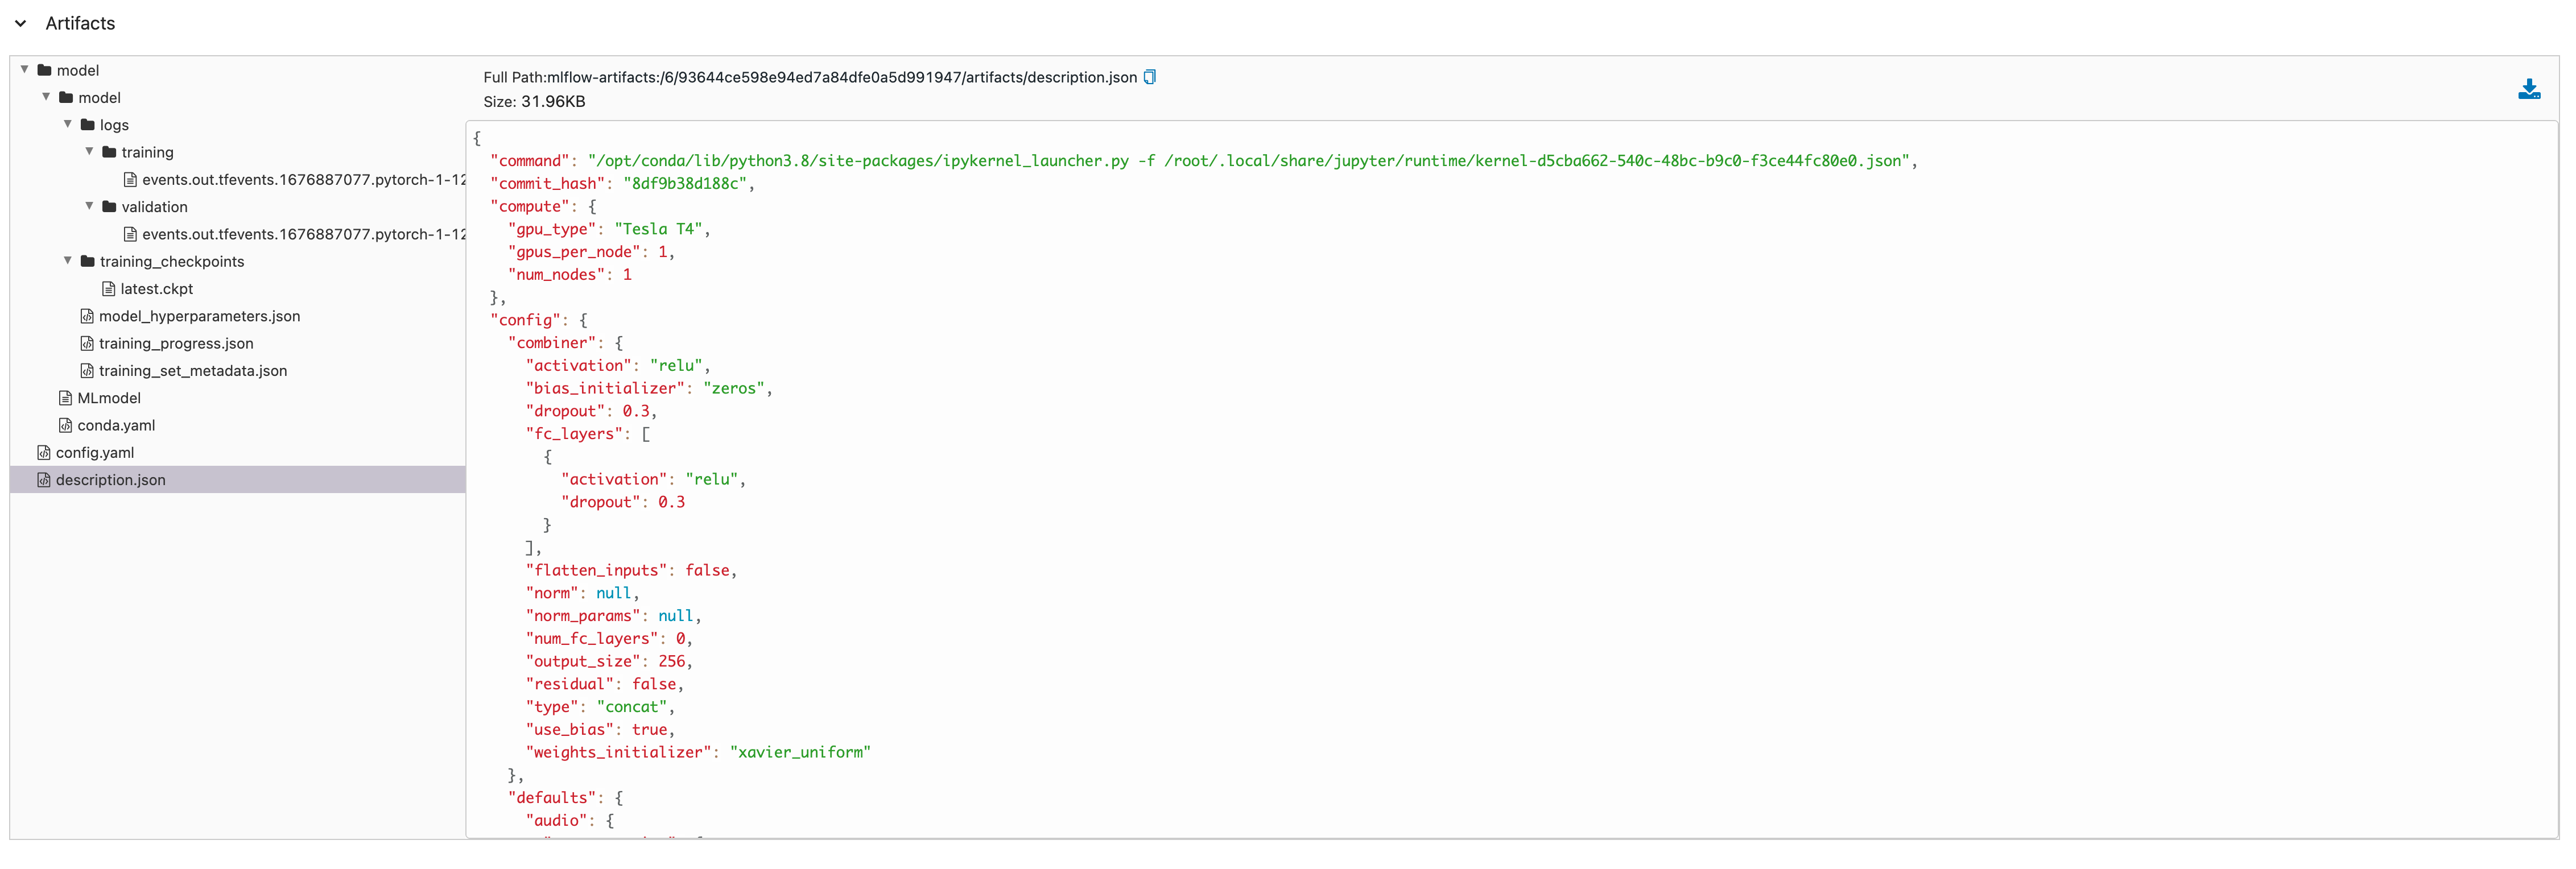Click the training folder icon
This screenshot has height=869, width=2576.
(x=109, y=152)
